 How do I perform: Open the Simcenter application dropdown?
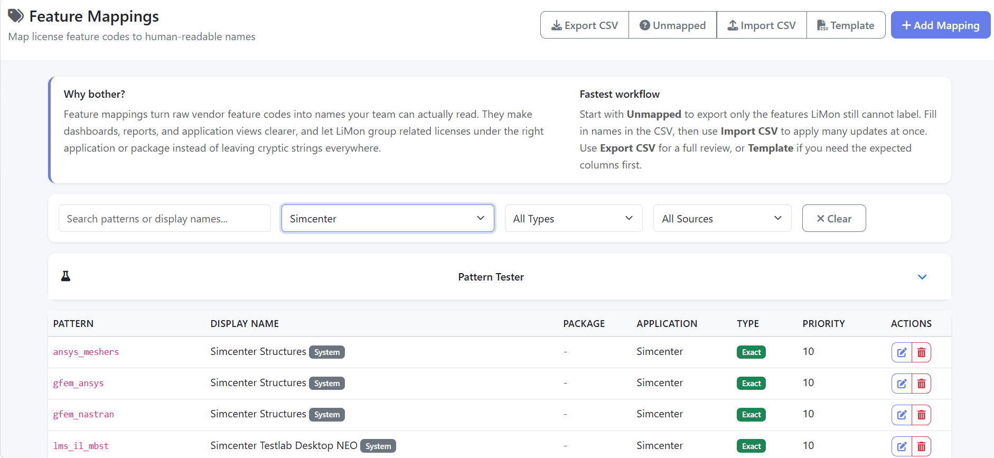point(388,218)
